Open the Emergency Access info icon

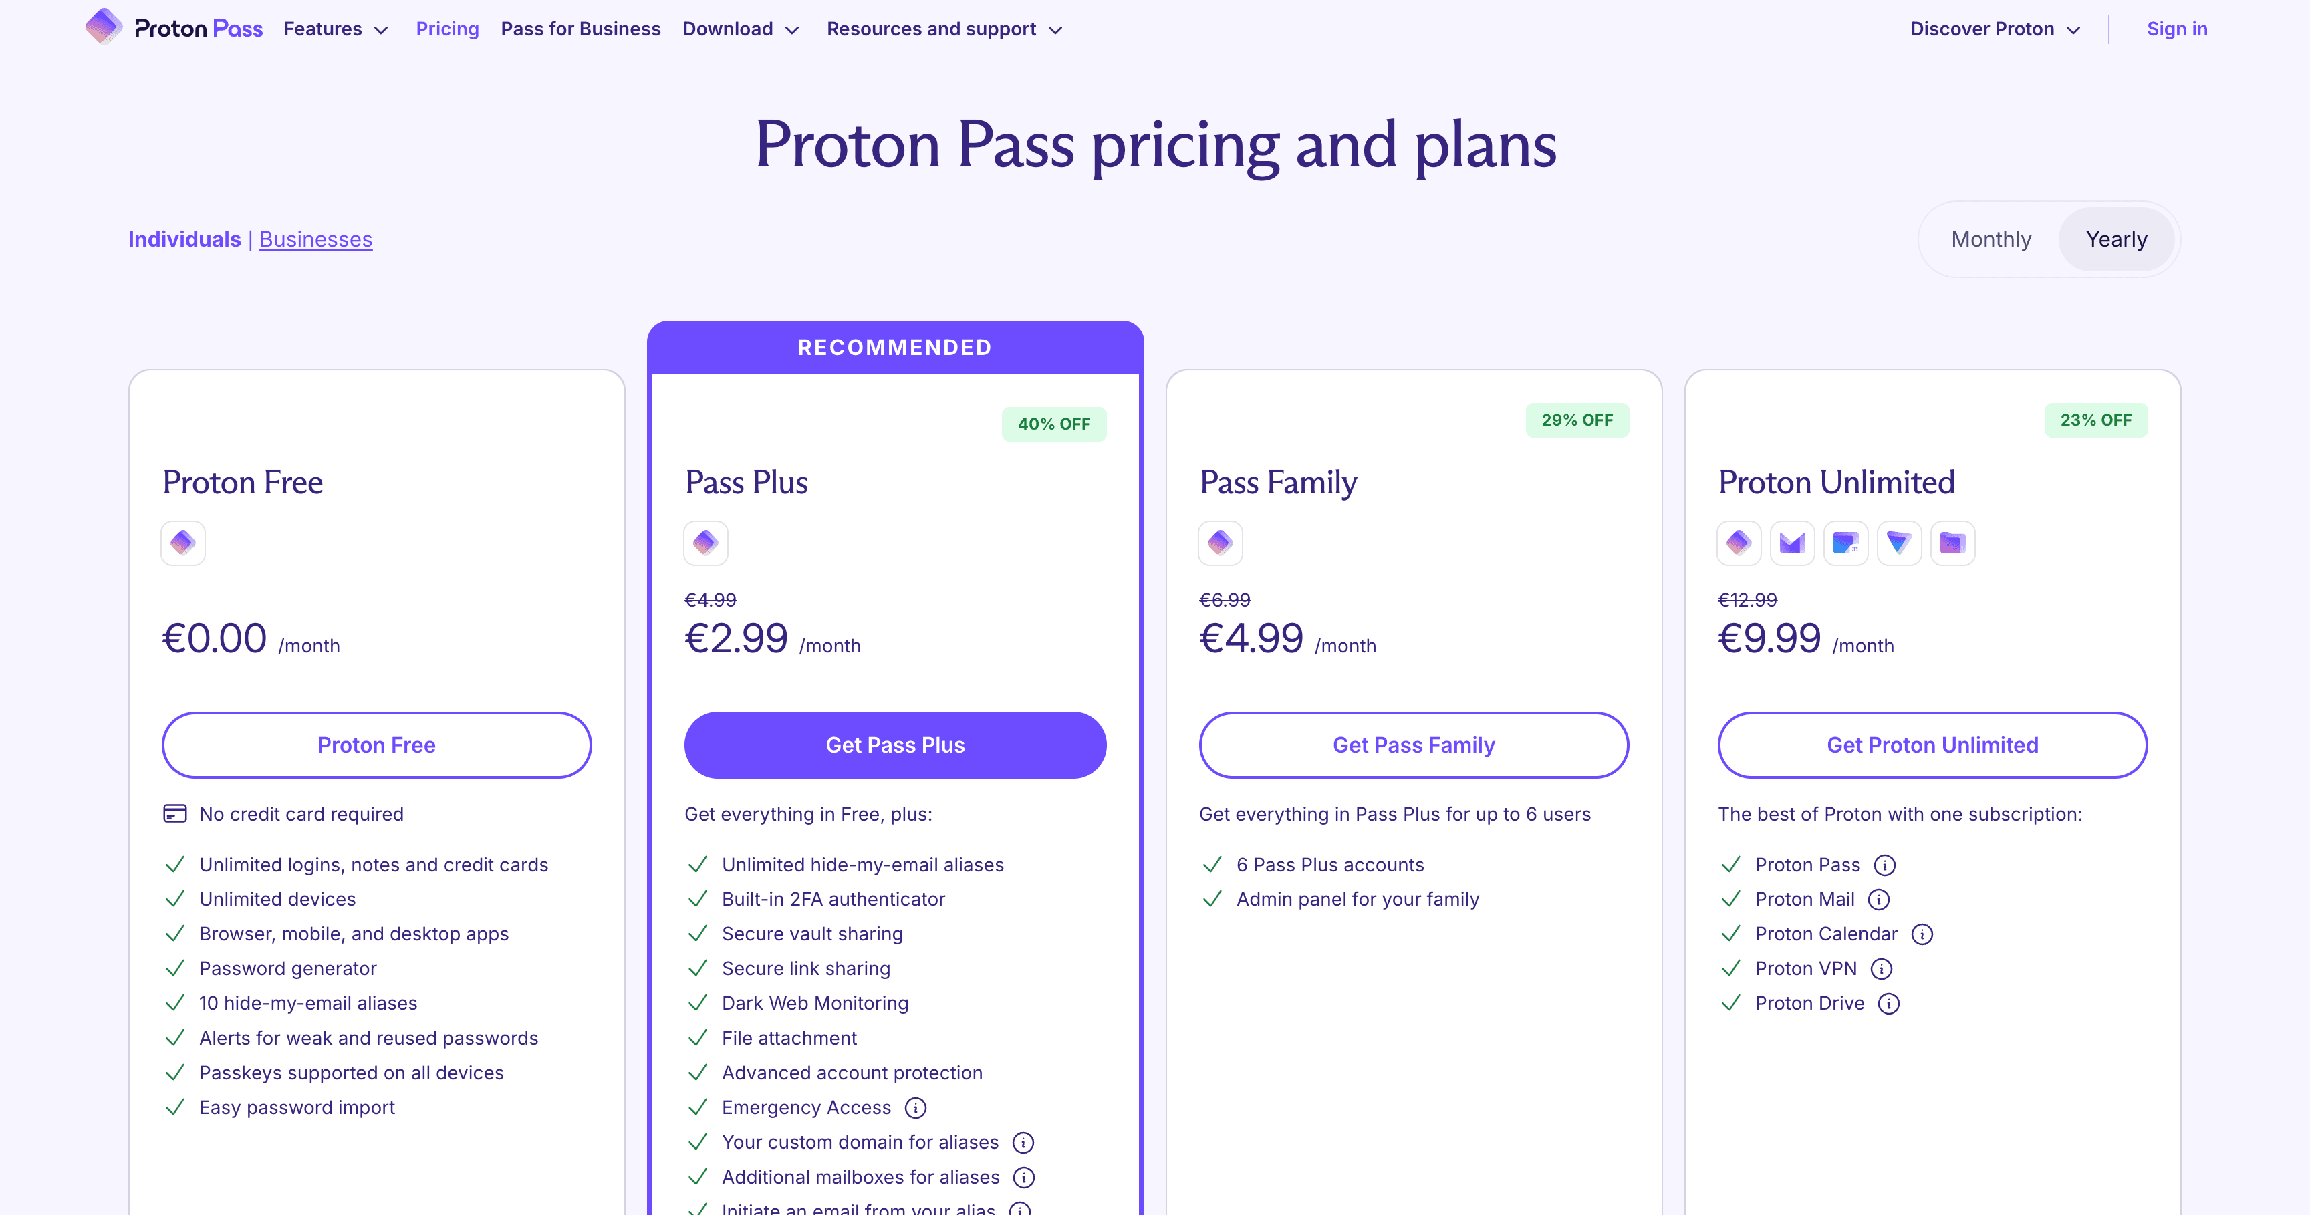click(916, 1108)
